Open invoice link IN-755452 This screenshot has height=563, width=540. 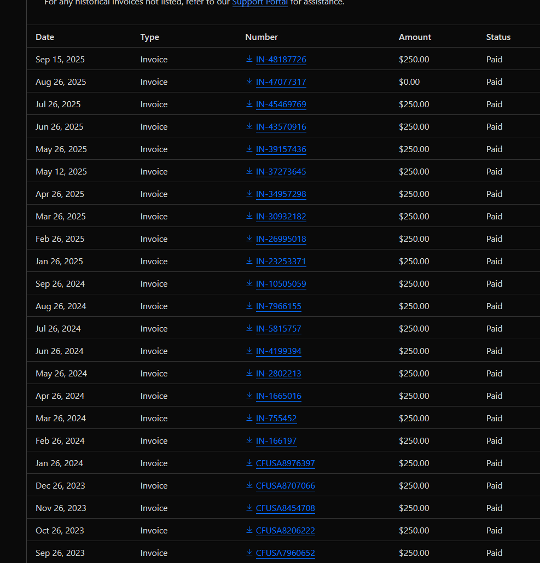276,419
